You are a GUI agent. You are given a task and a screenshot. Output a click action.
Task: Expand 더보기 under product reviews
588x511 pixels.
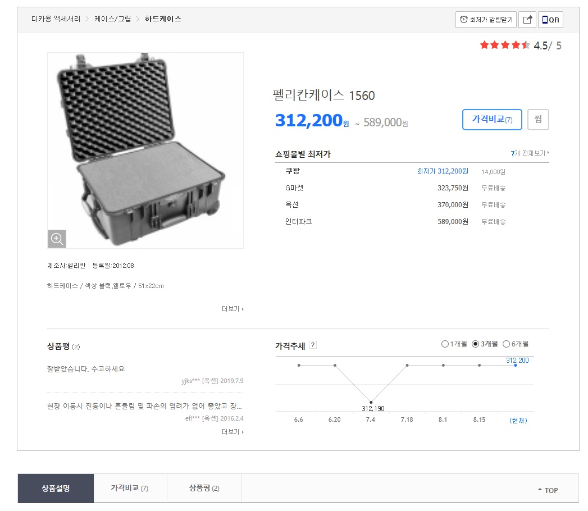point(233,432)
